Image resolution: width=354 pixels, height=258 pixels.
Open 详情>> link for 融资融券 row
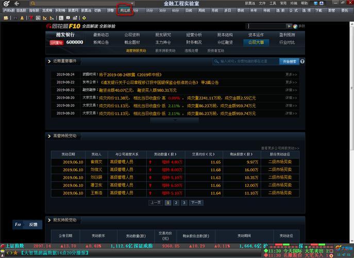[x=291, y=90]
